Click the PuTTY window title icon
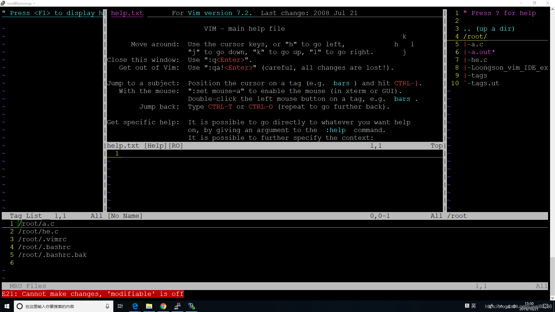The height and width of the screenshot is (312, 555). [3, 3]
